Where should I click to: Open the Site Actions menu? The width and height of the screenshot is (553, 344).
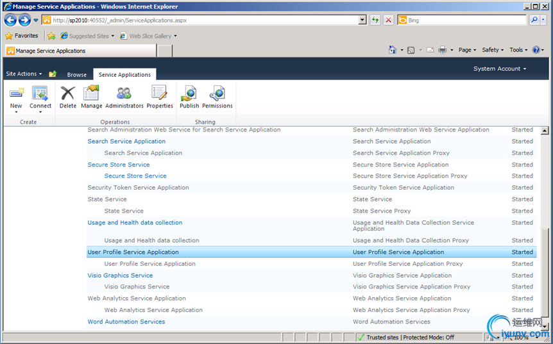(24, 74)
